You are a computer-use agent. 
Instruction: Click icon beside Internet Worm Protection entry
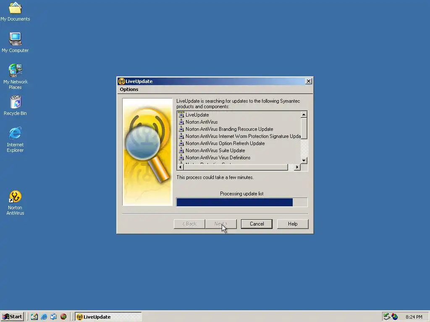coord(181,136)
